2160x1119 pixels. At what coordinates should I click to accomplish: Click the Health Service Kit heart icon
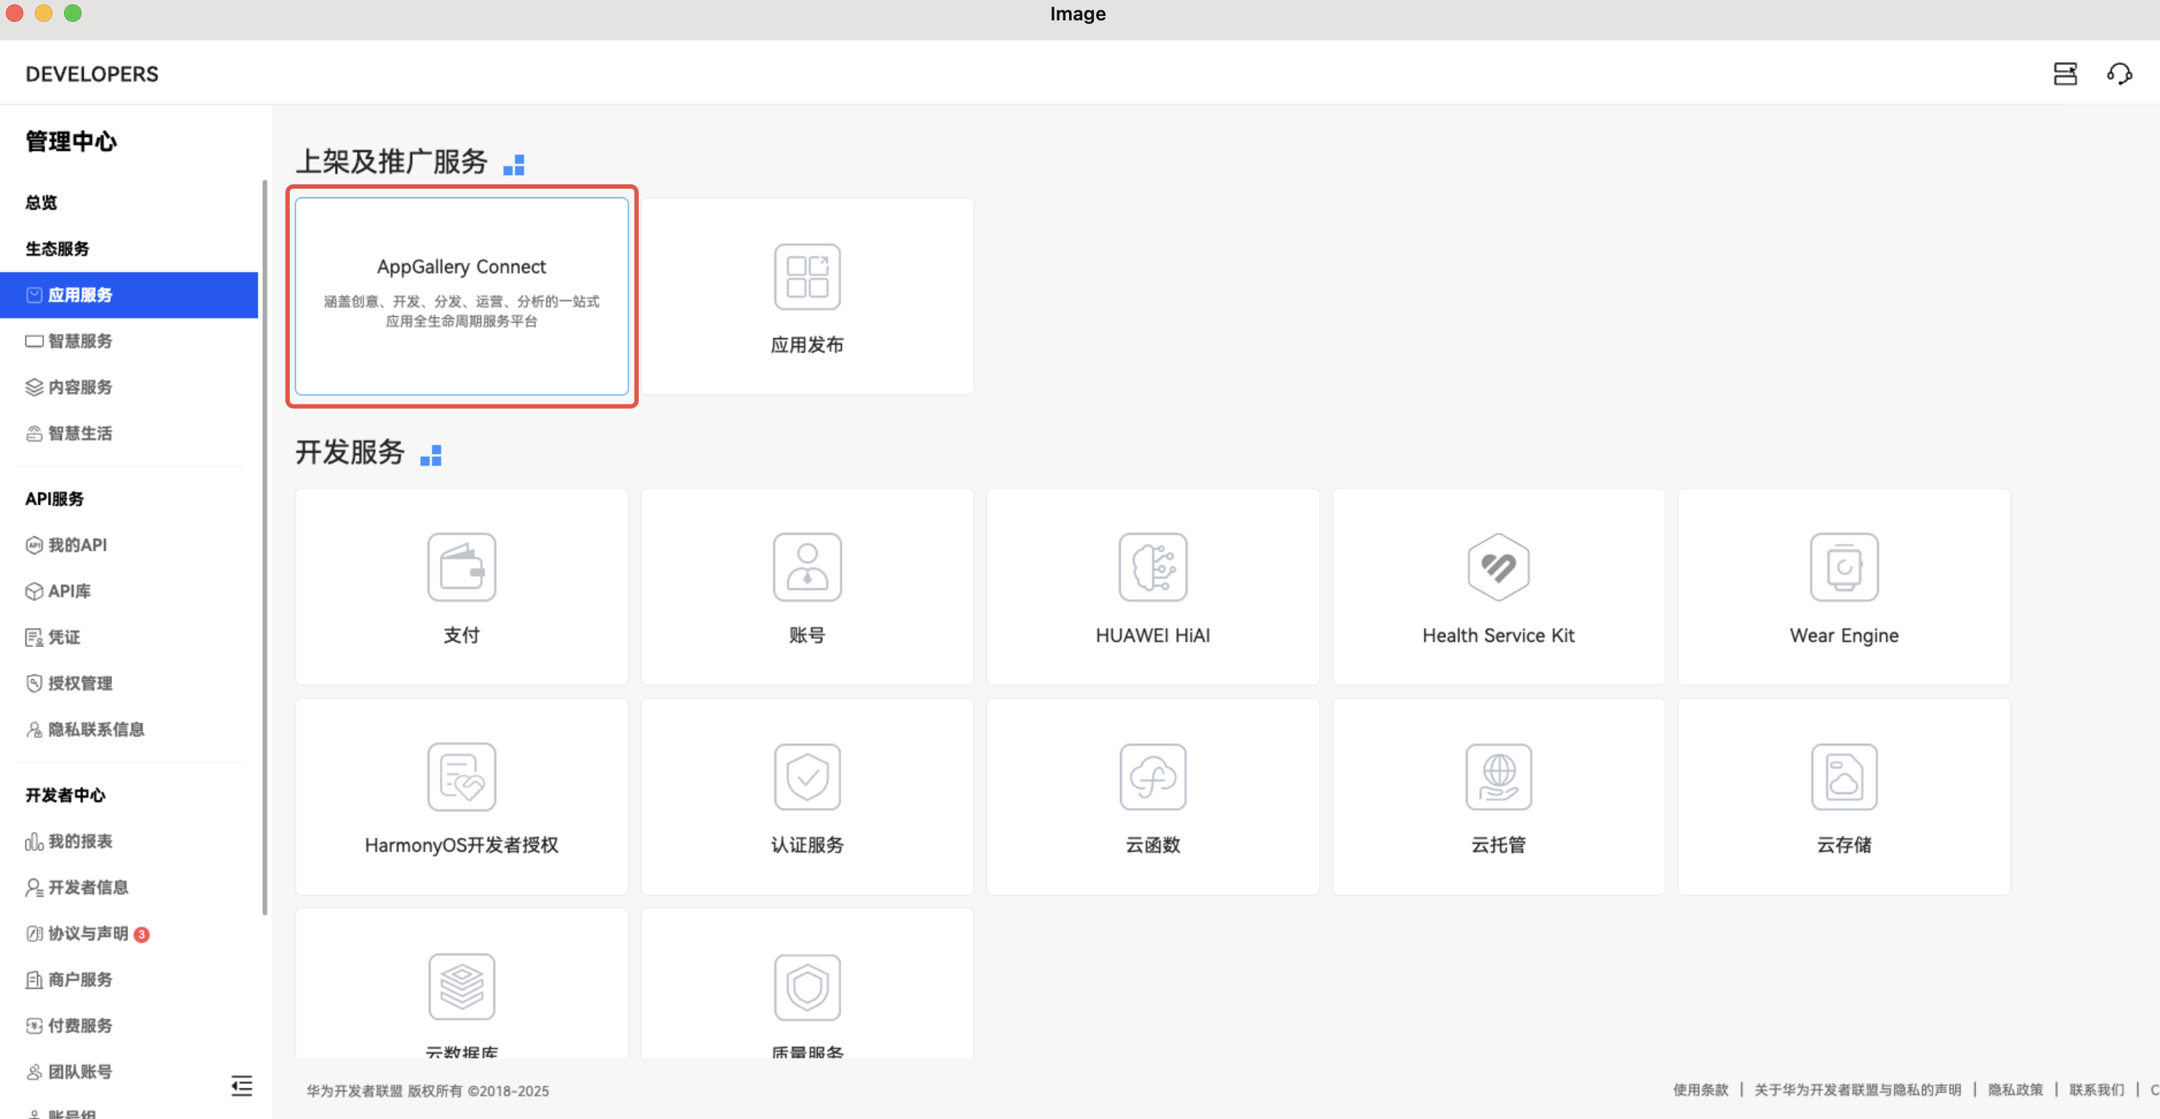1499,567
